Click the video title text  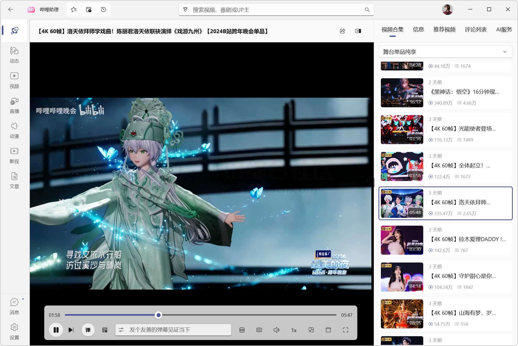point(153,31)
